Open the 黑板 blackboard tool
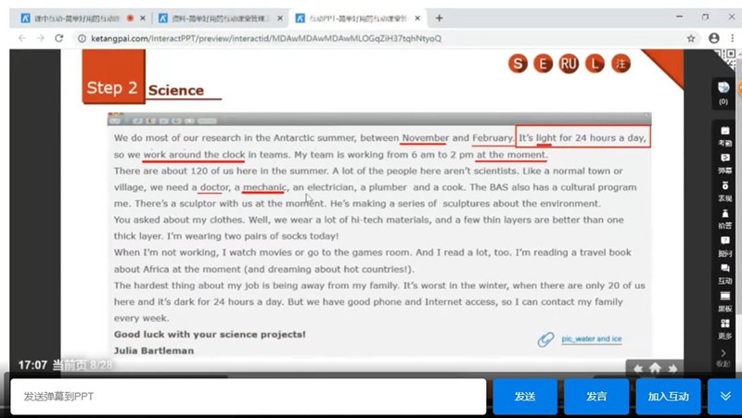Screen dimensions: 742x418 (723, 298)
